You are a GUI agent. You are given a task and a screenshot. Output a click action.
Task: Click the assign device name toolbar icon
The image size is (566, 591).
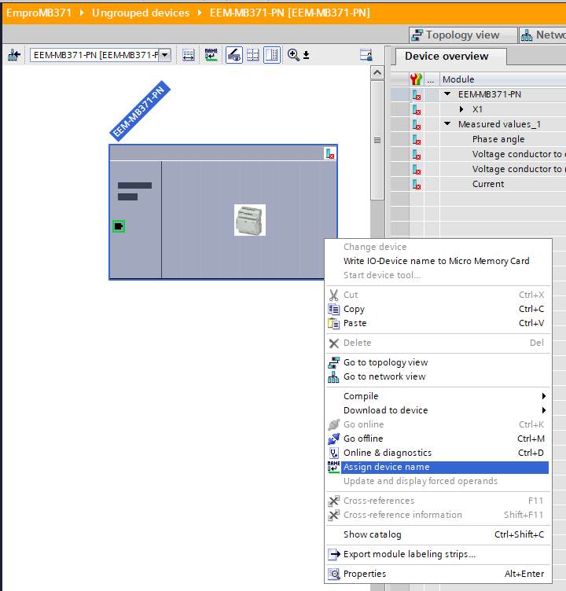(x=211, y=55)
